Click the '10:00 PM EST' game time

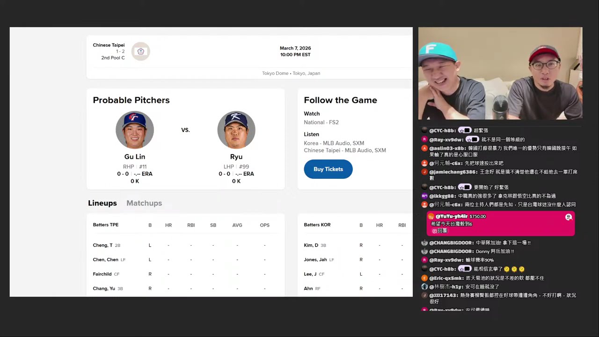click(x=295, y=55)
